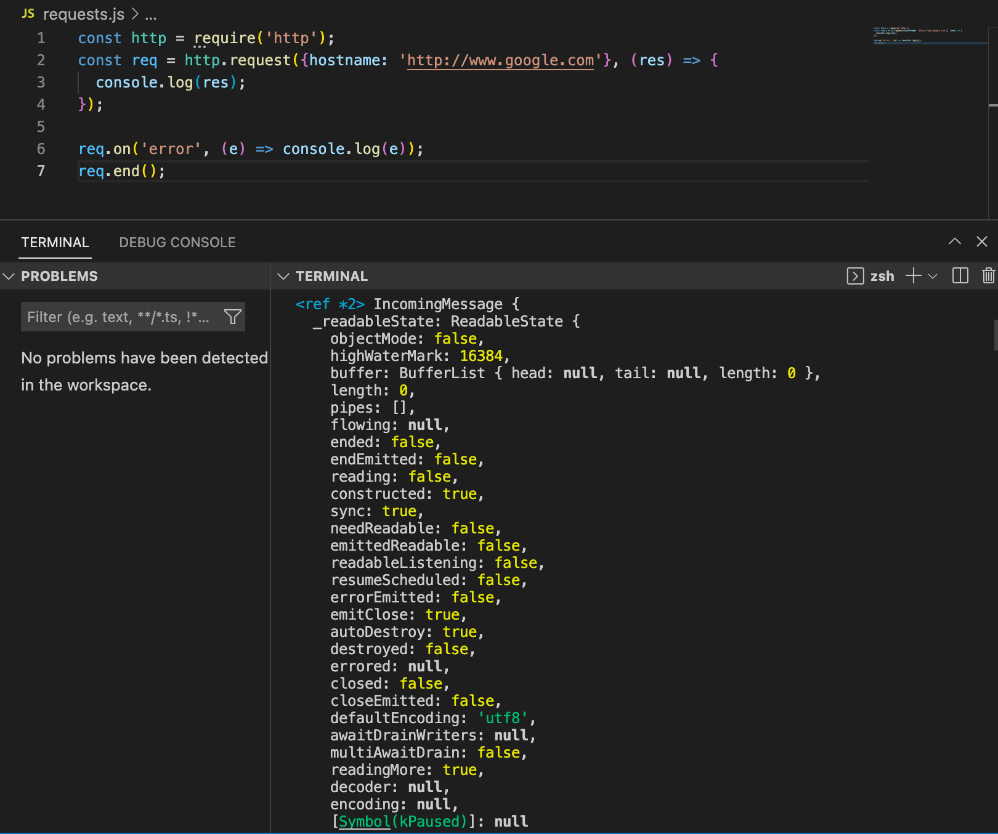Screen dimensions: 998x834
Task: Click 'readingMore: true,' line
Action: coord(407,770)
